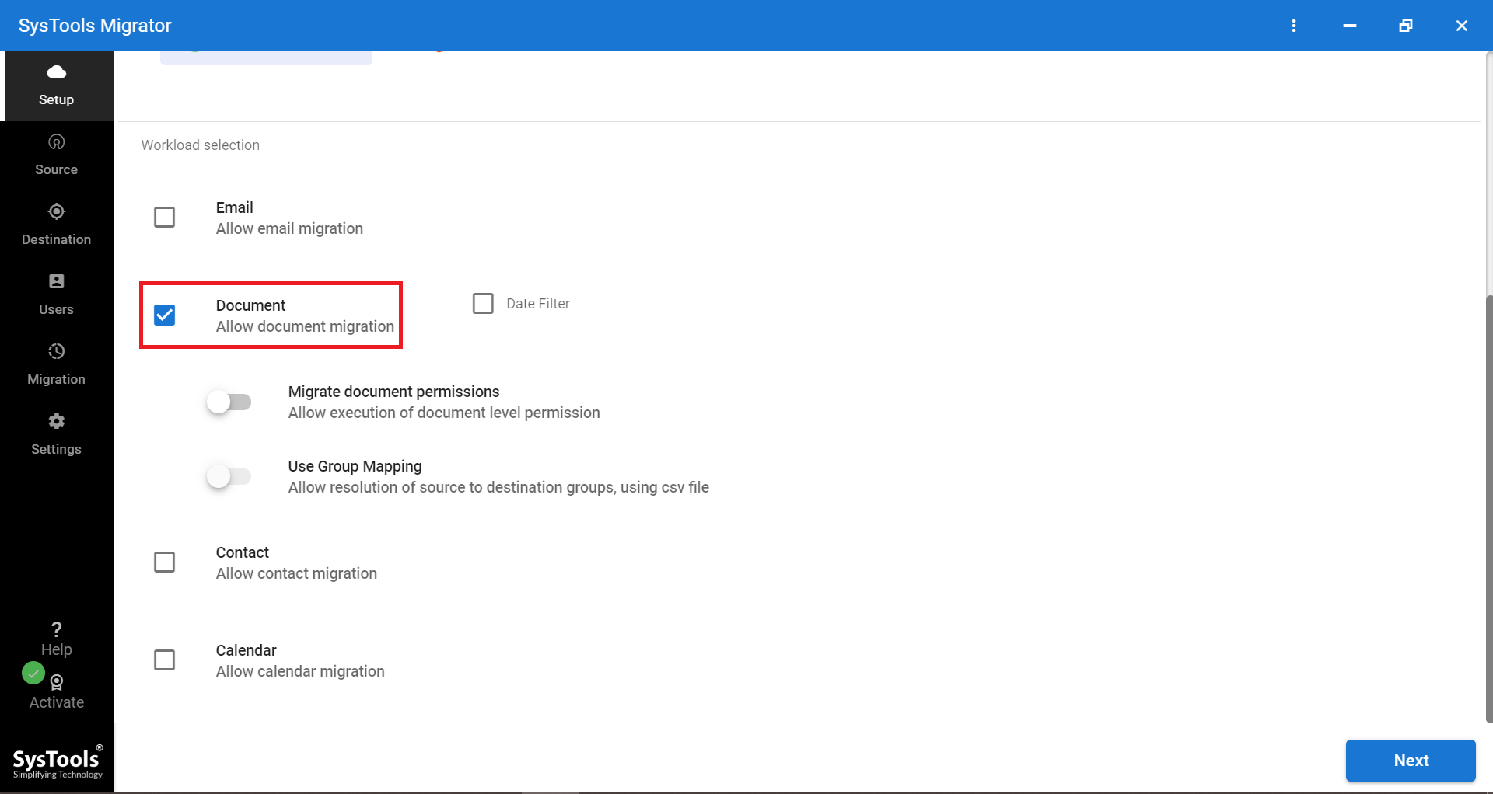
Task: Open Settings gear icon in sidebar
Action: [56, 422]
